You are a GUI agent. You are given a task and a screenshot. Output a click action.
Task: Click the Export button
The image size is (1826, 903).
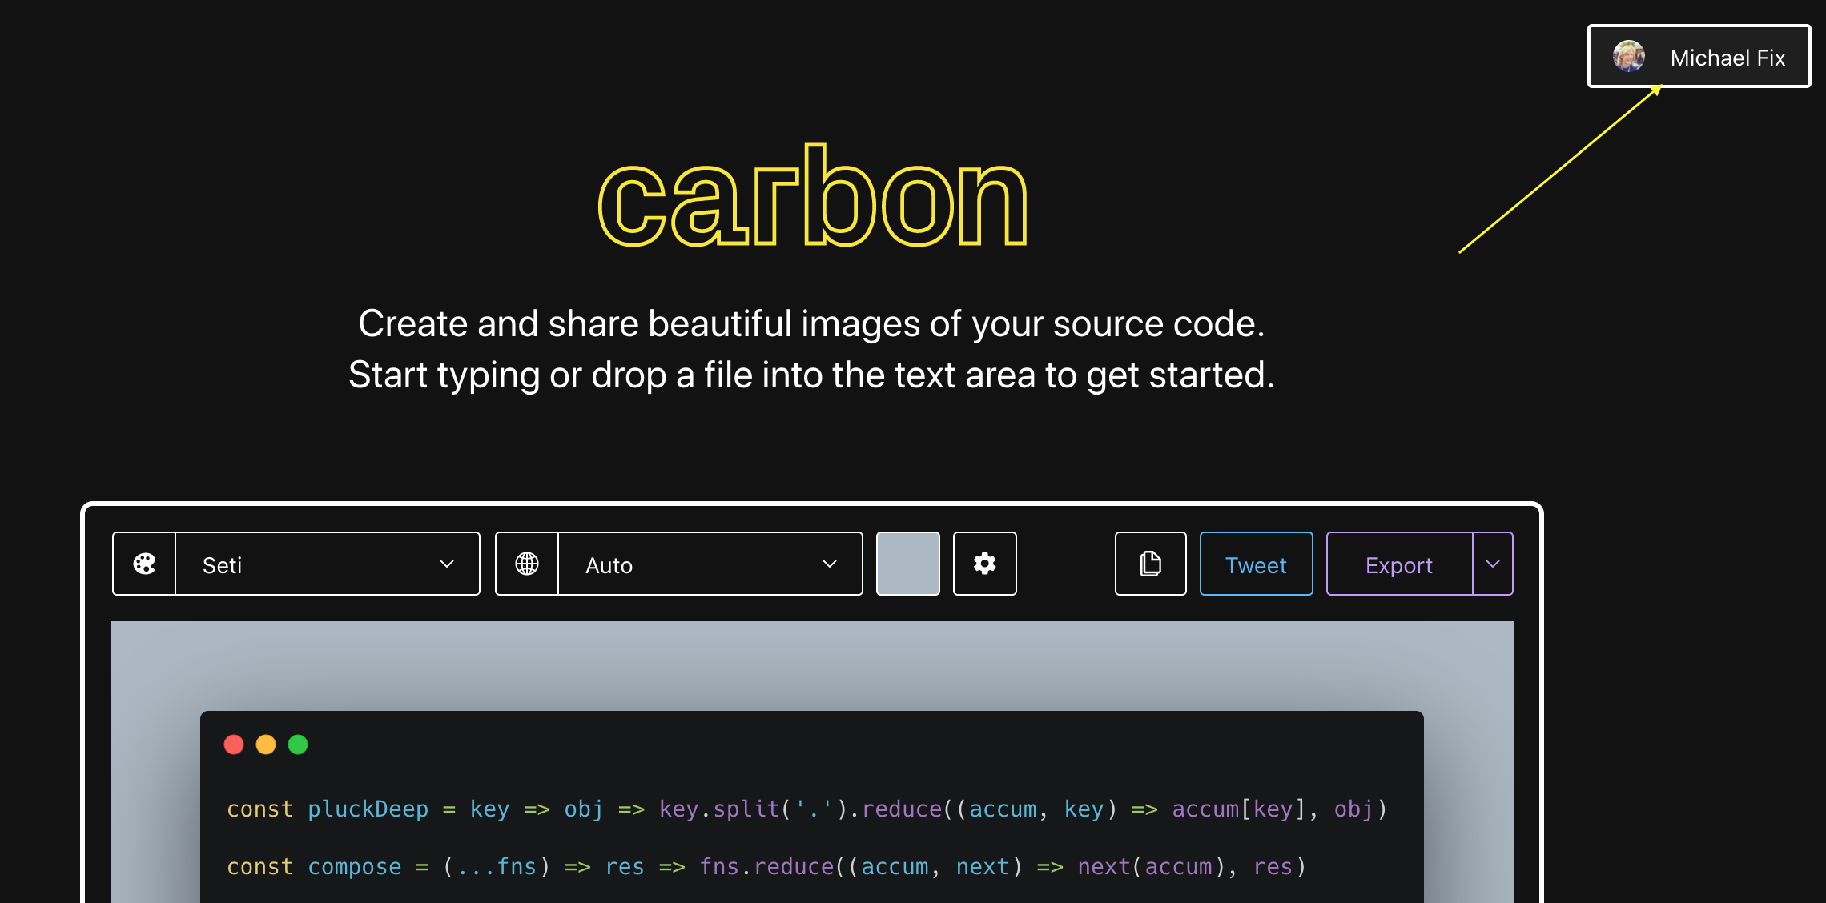1398,564
